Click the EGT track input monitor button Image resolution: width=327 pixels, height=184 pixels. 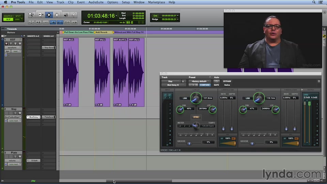point(11,44)
